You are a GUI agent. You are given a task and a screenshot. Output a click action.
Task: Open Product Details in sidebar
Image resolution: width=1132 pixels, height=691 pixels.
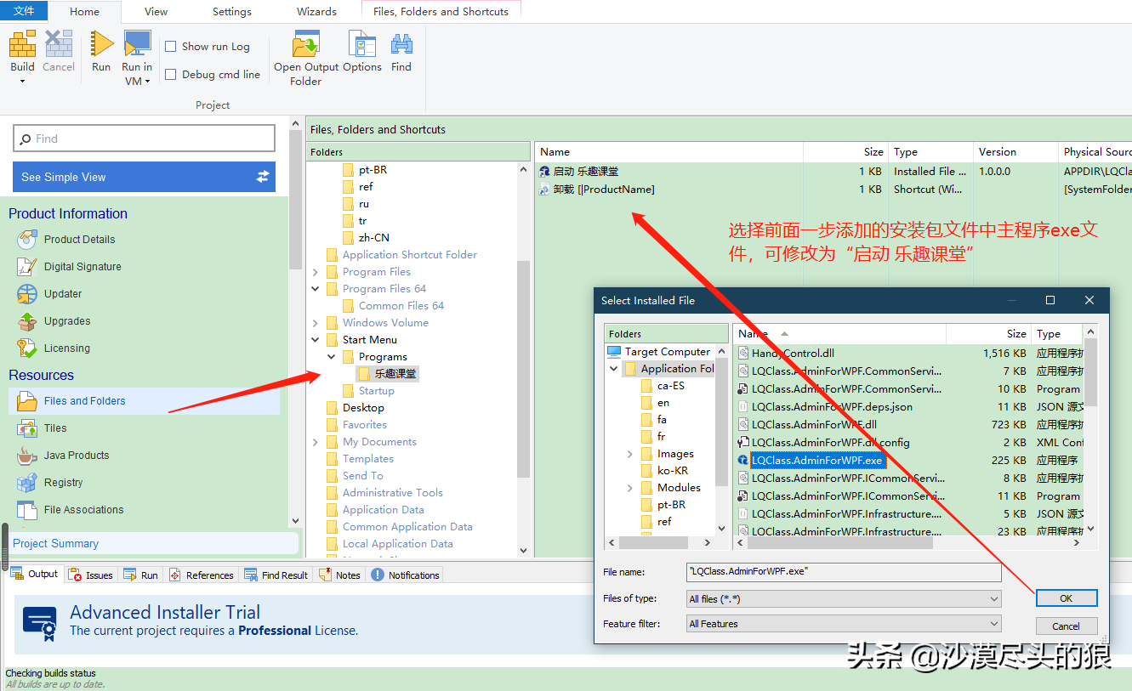coord(79,240)
